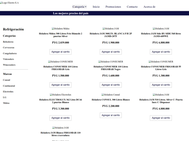Add Heladera Midea 300 Litros to cart

tap(61, 52)
